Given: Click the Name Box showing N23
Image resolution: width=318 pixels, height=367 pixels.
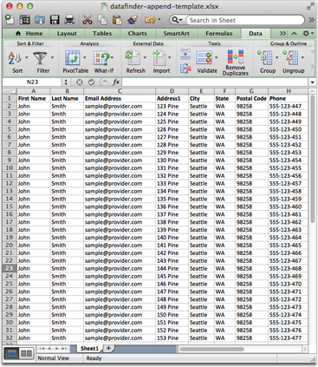Looking at the screenshot, I should [x=32, y=82].
